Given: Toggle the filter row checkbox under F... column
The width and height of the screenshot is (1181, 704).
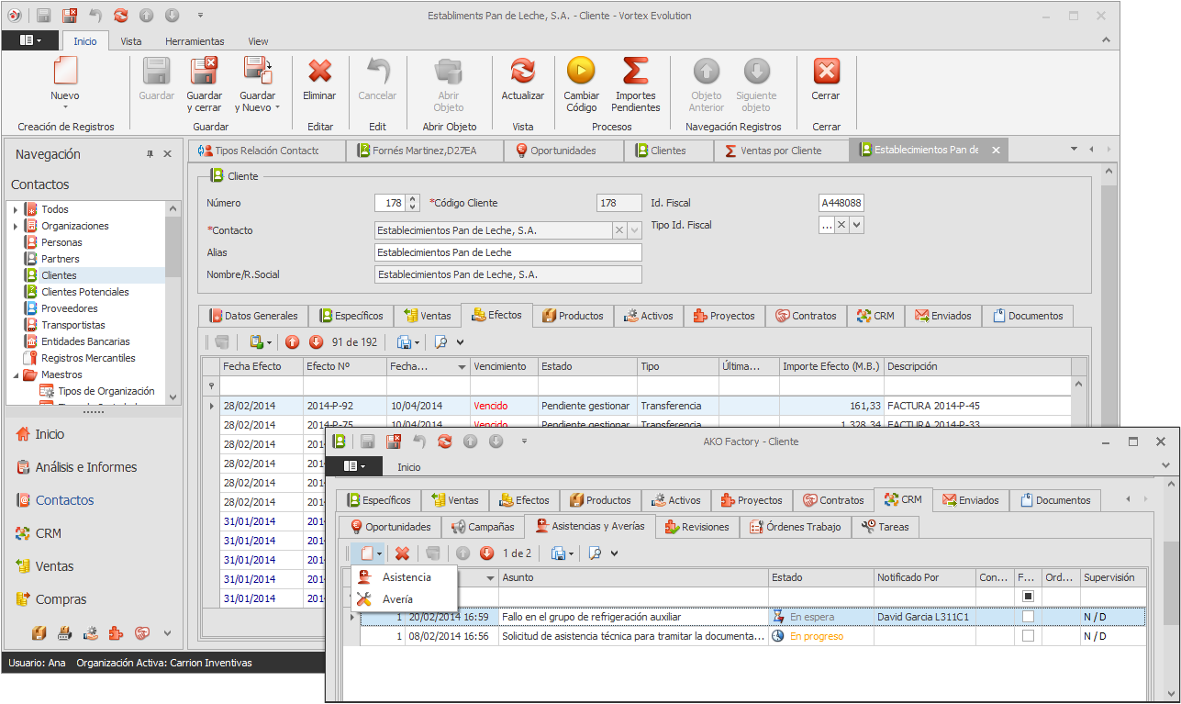Looking at the screenshot, I should (1028, 597).
